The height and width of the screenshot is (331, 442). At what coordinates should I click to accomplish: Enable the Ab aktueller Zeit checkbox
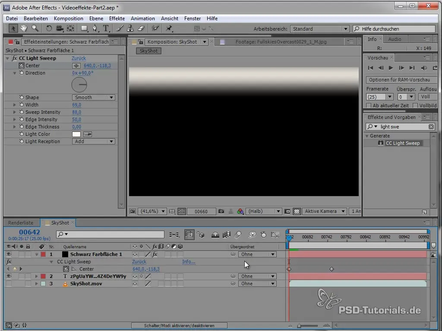pos(369,106)
